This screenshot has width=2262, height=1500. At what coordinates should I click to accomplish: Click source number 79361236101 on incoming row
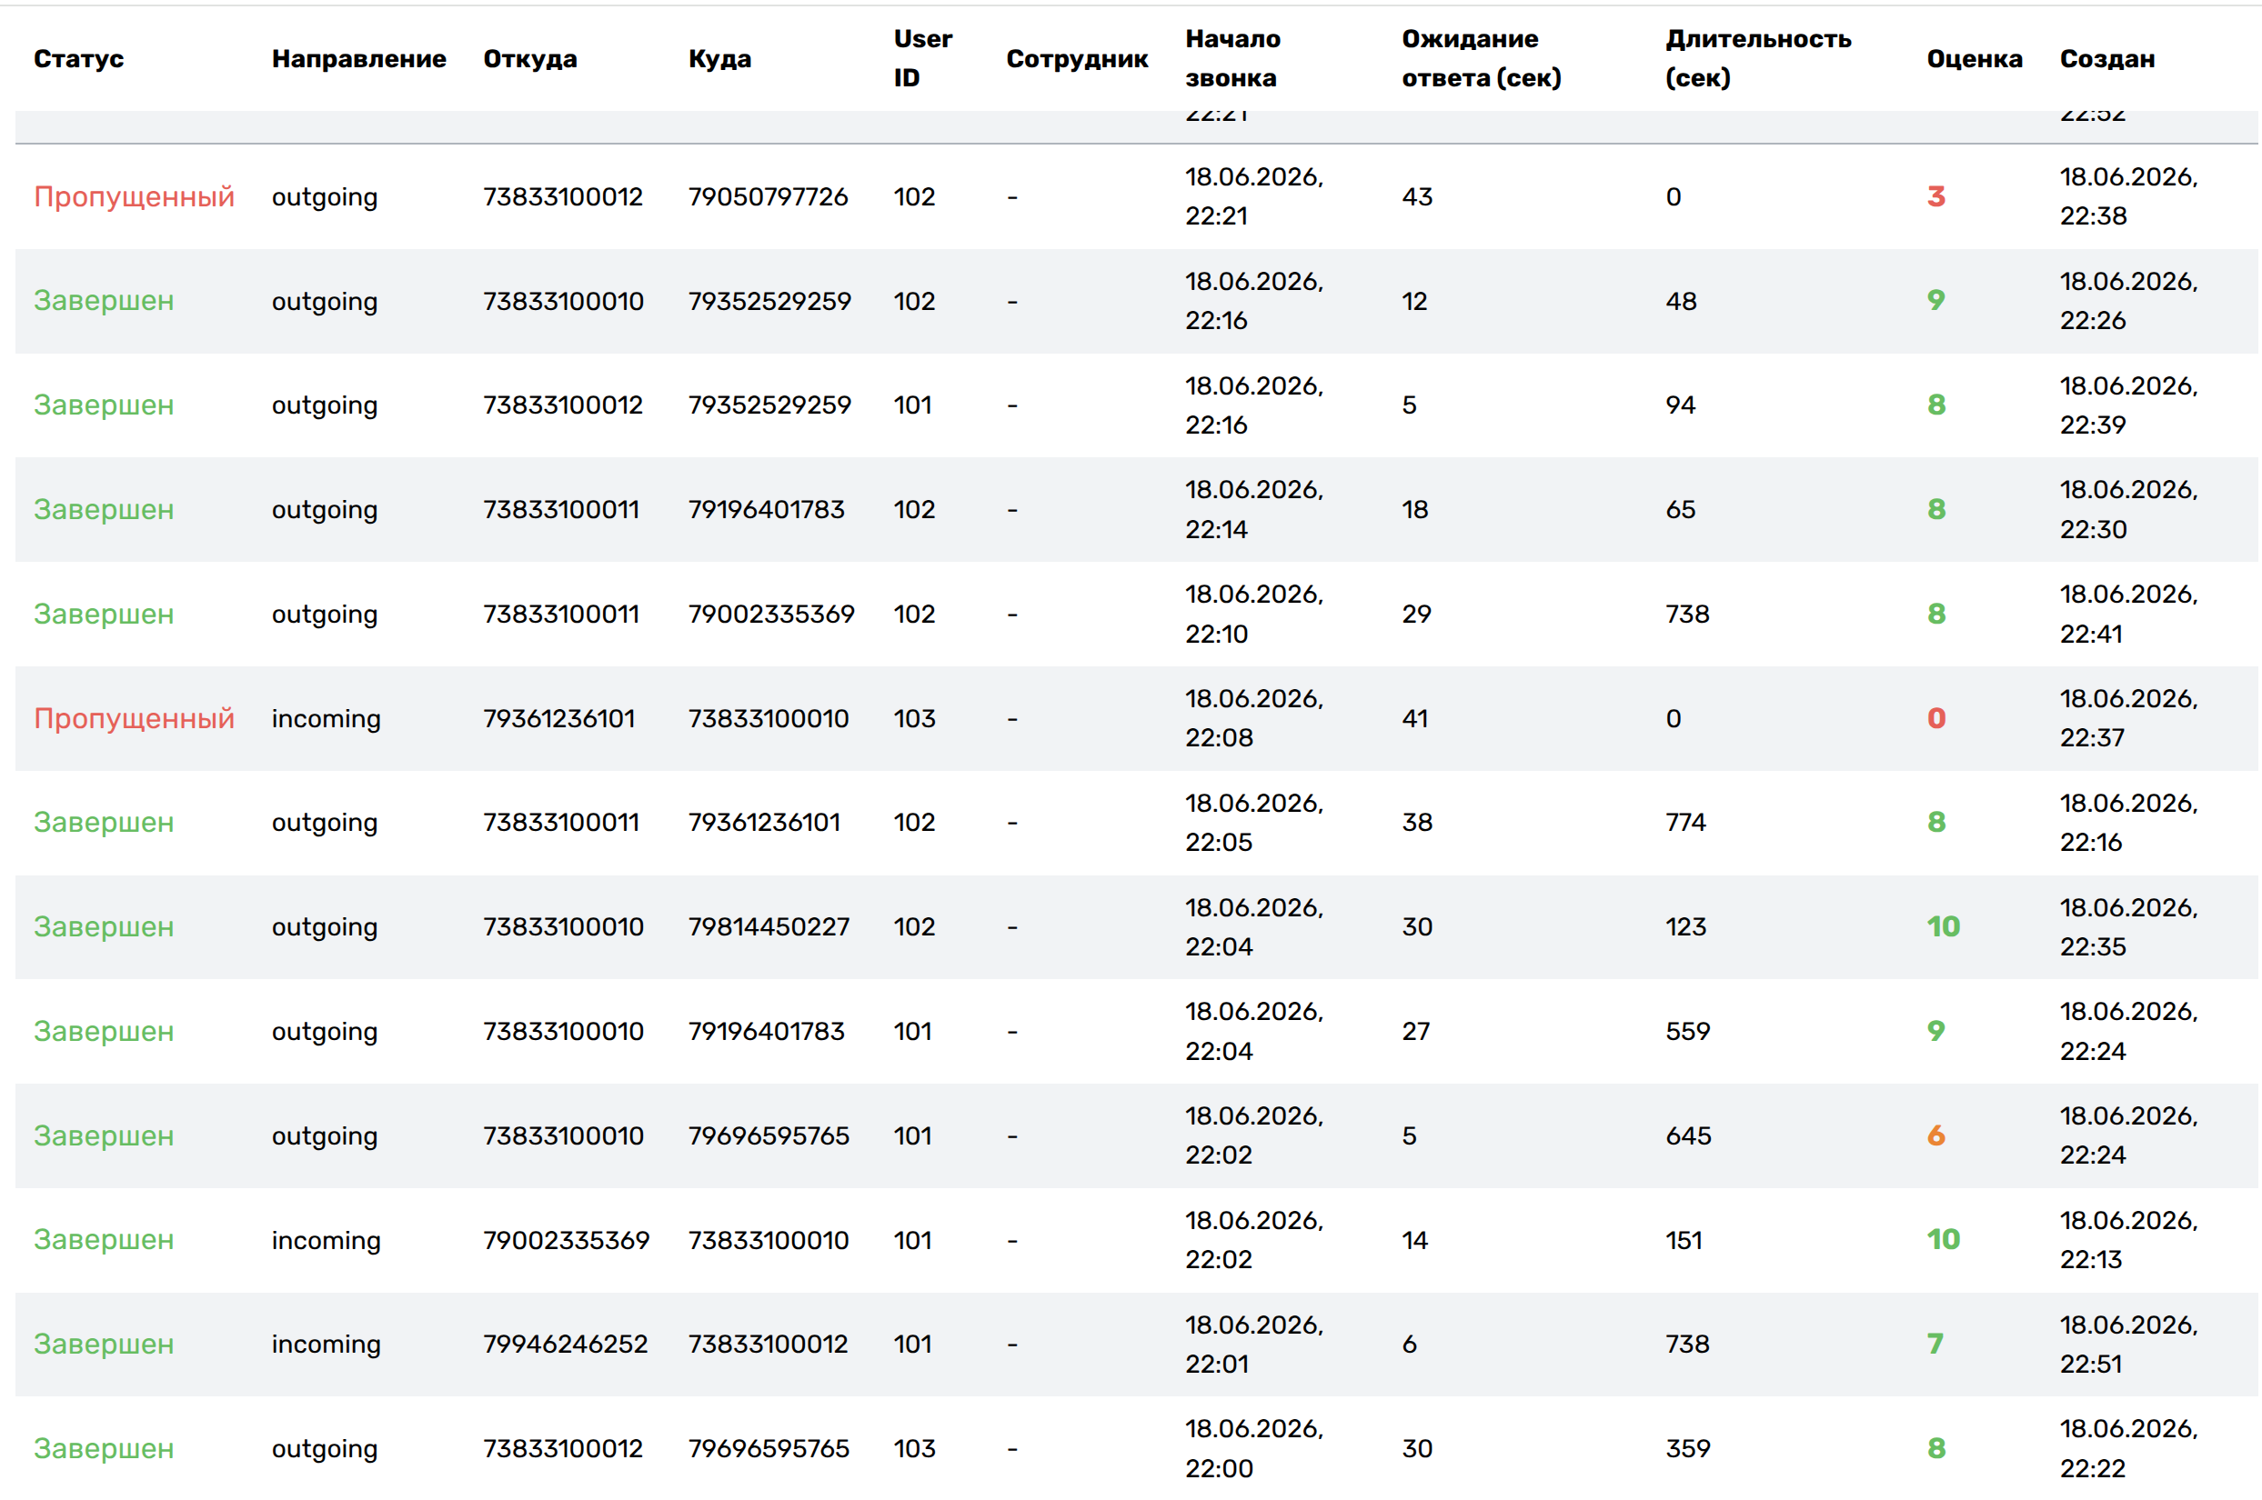click(558, 717)
